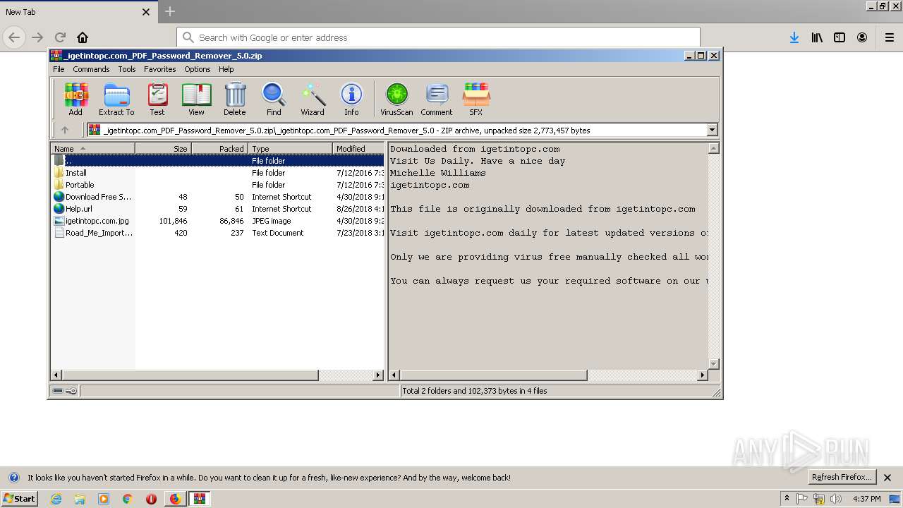Open Firefox downloads arrow icon
The height and width of the screenshot is (508, 903).
(794, 37)
